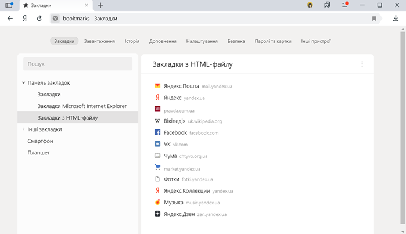The width and height of the screenshot is (406, 234).
Task: Click the Я icon beside Яндекс.Коллекции
Action: pyautogui.click(x=157, y=190)
